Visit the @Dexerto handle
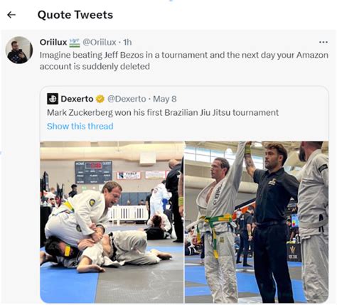This screenshot has width=337, height=305. [127, 99]
